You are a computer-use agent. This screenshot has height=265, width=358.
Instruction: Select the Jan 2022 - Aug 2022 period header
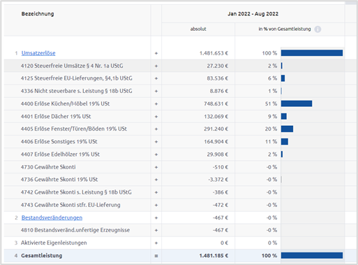tap(253, 14)
